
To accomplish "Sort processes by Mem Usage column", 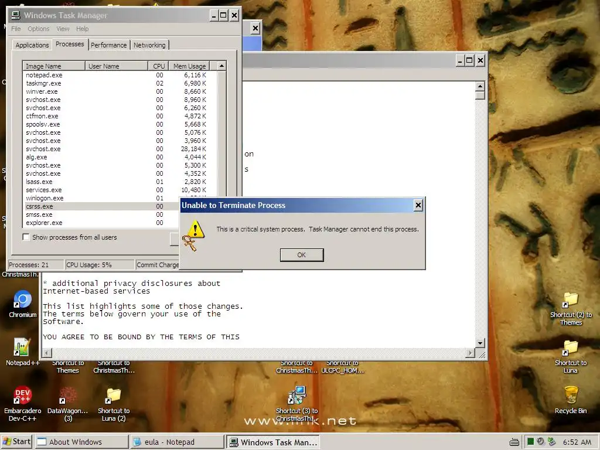I will pyautogui.click(x=189, y=66).
